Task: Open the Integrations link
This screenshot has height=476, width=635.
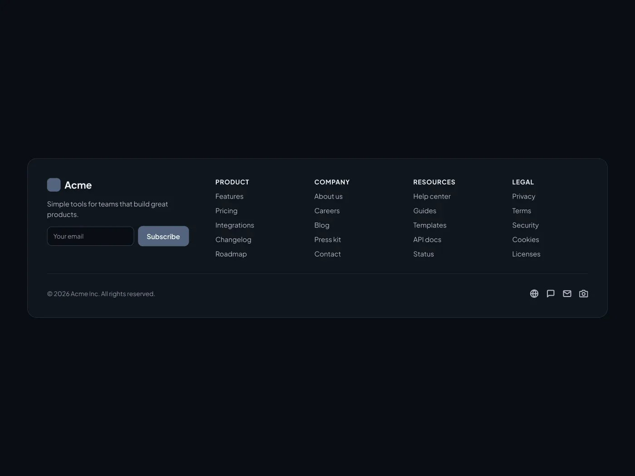Action: (x=234, y=225)
